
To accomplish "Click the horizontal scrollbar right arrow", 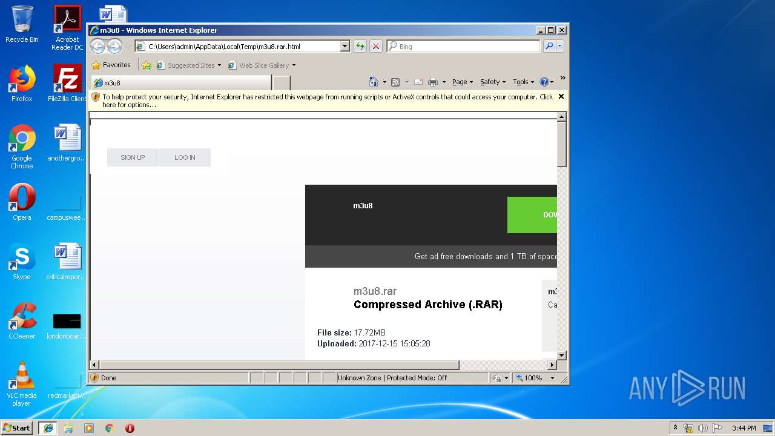I will click(x=552, y=365).
